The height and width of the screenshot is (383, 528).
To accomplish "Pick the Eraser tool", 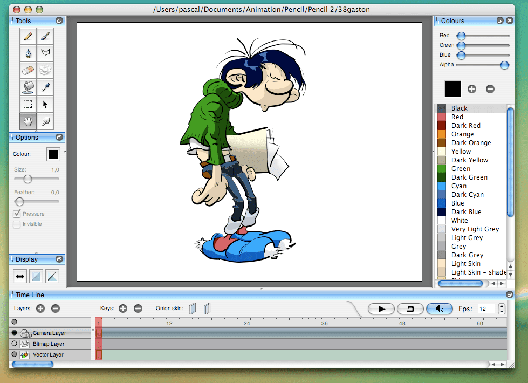I will pyautogui.click(x=28, y=70).
